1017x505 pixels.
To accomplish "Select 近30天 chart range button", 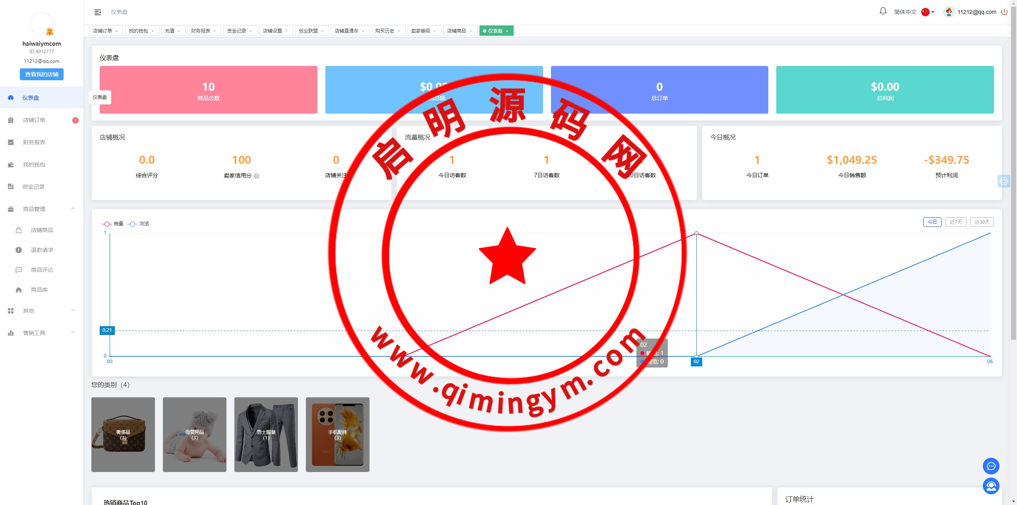I will click(x=982, y=222).
